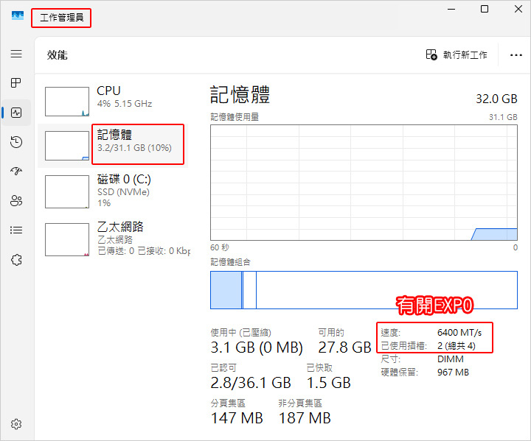The height and width of the screenshot is (441, 531).
Task: Close the Task Manager window
Action: pos(518,9)
